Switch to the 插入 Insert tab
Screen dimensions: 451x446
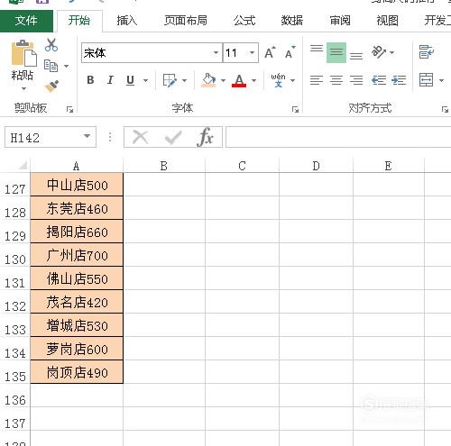point(126,21)
